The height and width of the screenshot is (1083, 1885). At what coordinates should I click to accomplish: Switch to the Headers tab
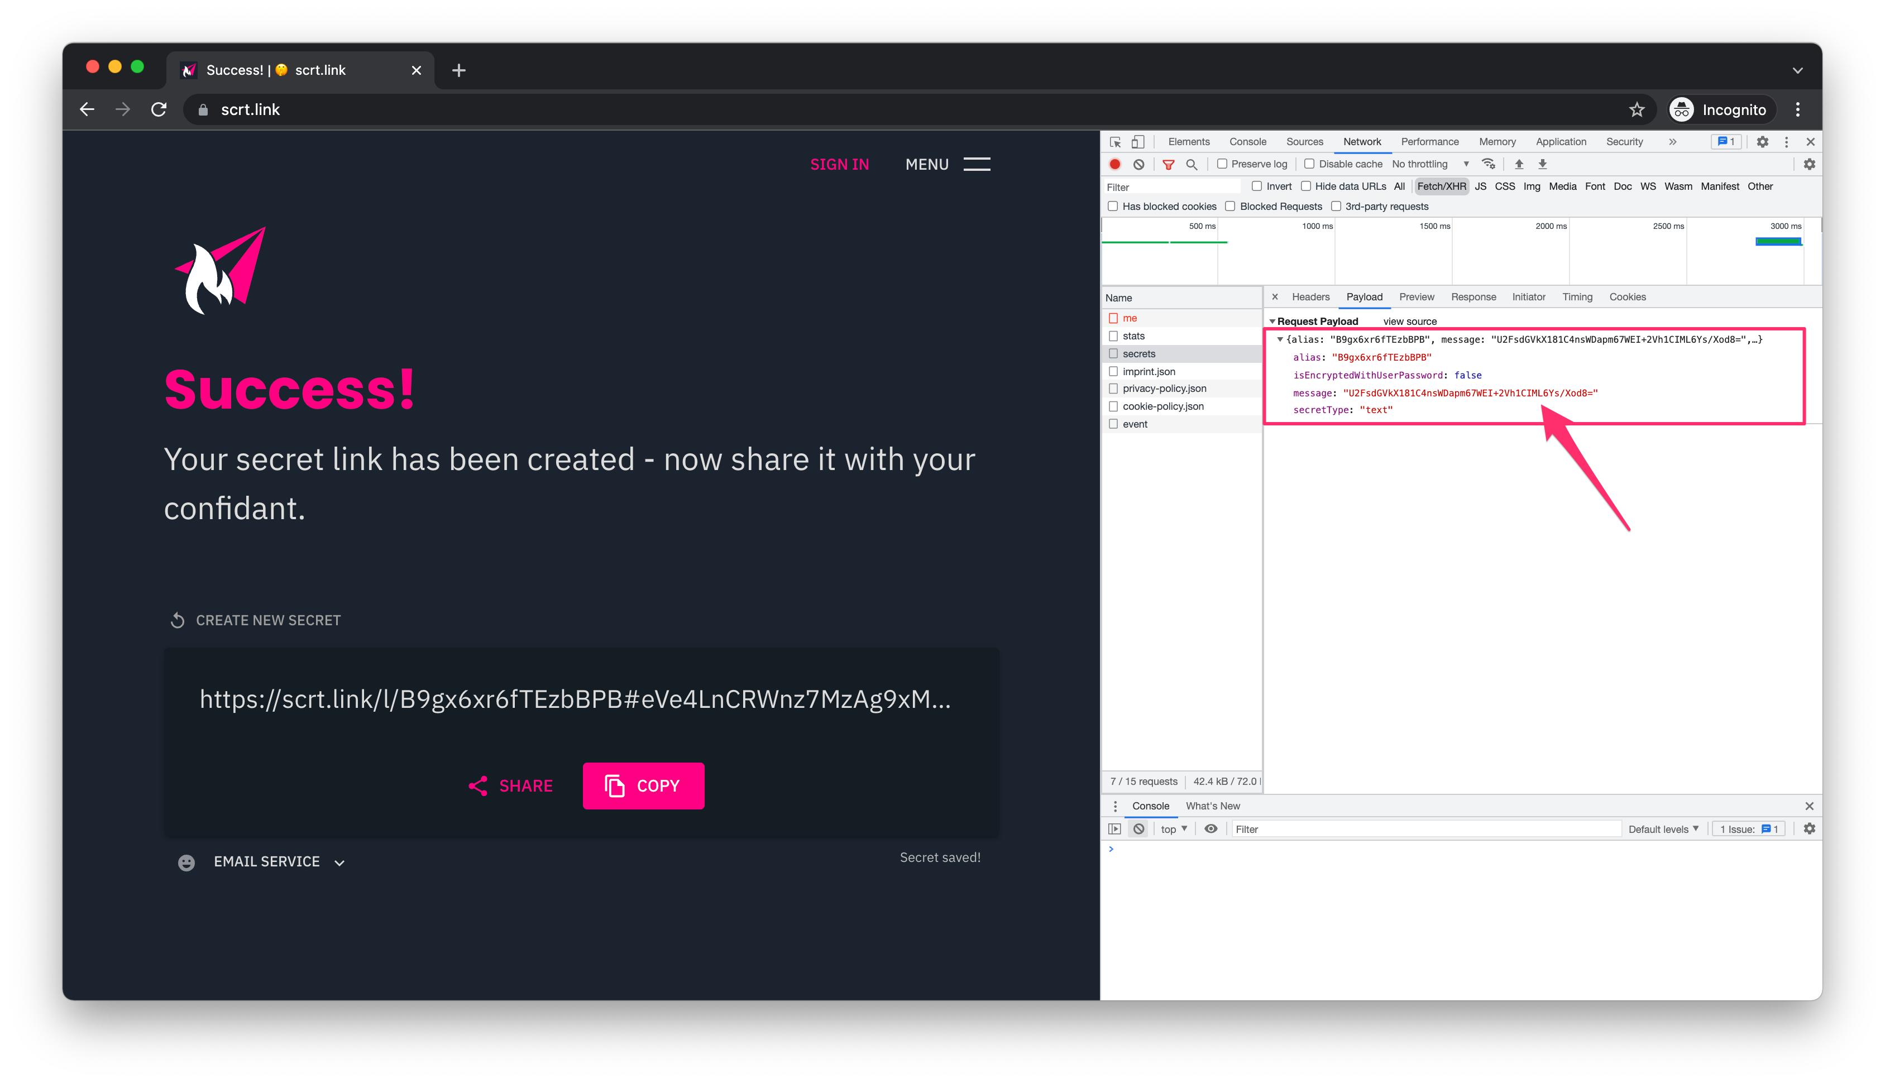pyautogui.click(x=1310, y=297)
